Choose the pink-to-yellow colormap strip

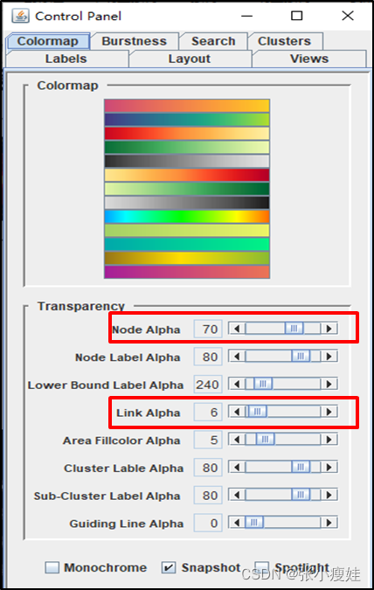pyautogui.click(x=187, y=106)
